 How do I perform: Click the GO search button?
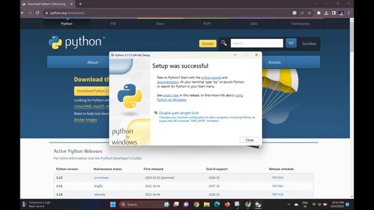[291, 43]
